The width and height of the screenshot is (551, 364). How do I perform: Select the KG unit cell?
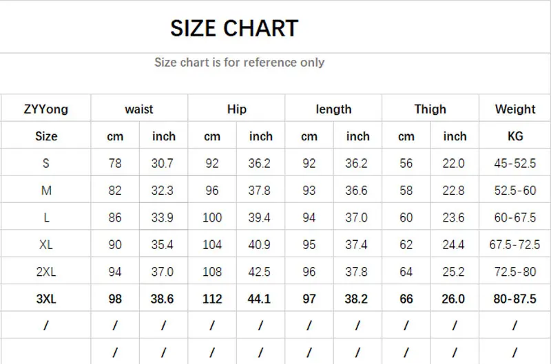(515, 136)
